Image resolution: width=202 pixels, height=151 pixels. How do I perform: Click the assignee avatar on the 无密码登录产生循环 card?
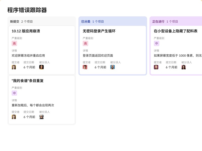pyautogui.click(x=113, y=67)
